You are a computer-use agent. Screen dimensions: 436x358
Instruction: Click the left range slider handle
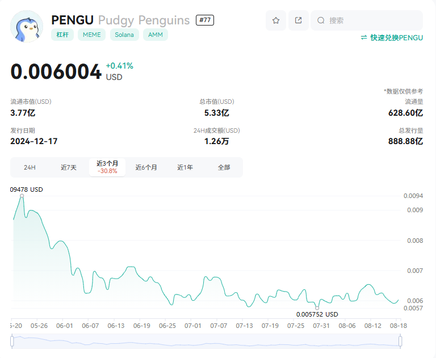tap(12, 342)
